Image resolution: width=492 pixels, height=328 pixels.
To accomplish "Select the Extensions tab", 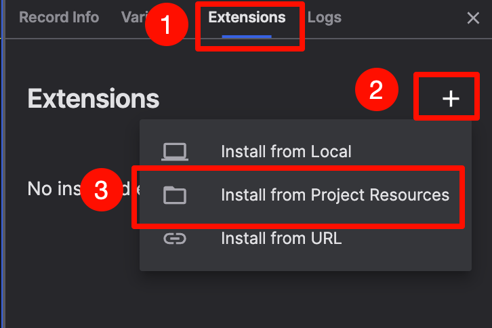I will [247, 18].
